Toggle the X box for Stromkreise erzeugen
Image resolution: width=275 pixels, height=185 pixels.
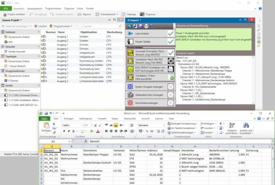171,103
